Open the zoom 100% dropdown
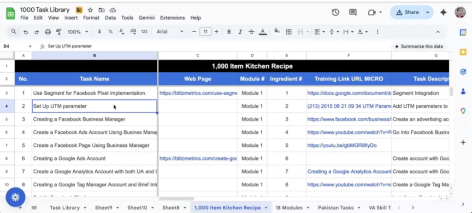 tap(77, 32)
